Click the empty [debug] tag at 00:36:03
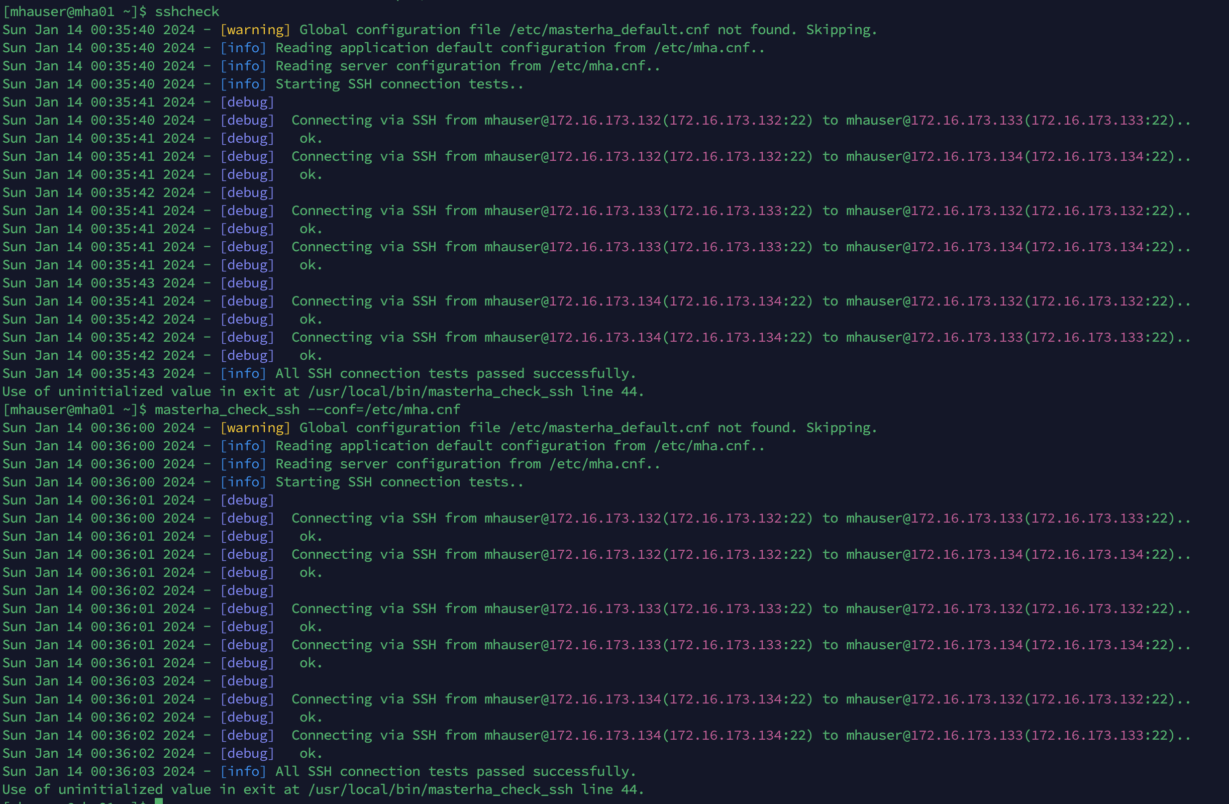 click(247, 681)
